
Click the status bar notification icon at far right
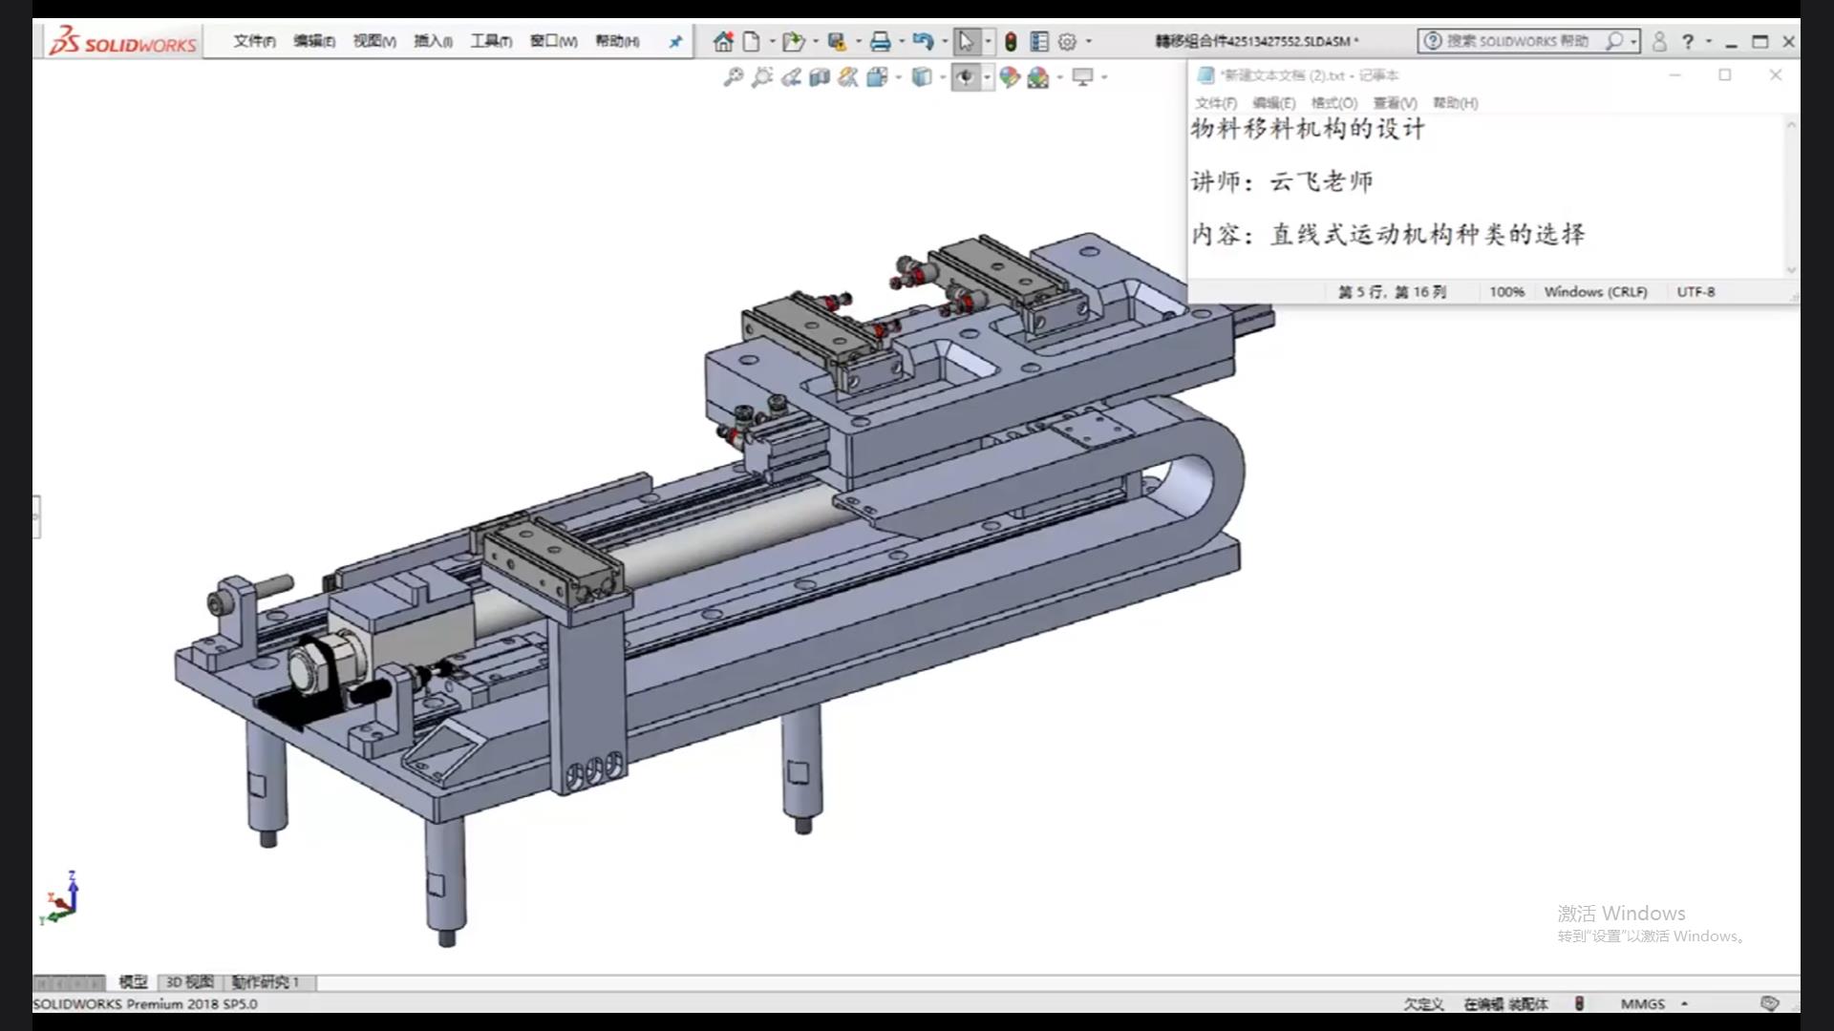point(1769,1003)
